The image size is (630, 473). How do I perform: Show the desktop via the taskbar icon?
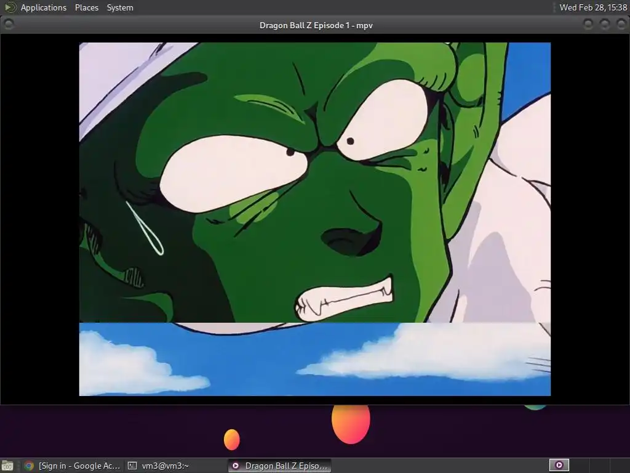pos(7,466)
